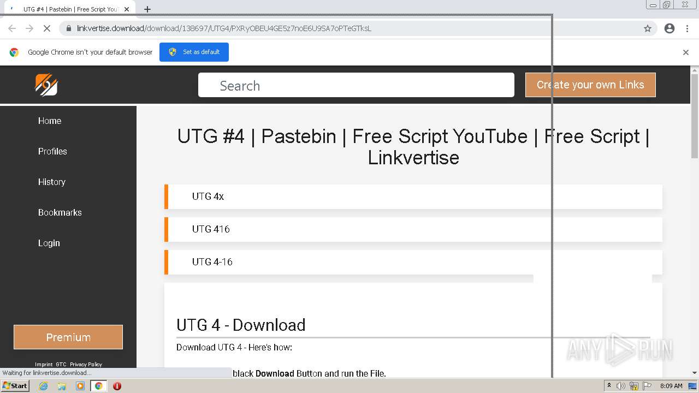Open Chrome profile account icon

(670, 28)
